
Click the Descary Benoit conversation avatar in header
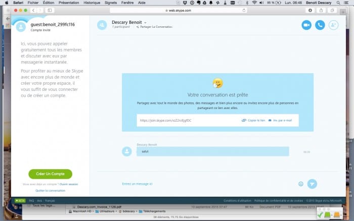(102, 25)
